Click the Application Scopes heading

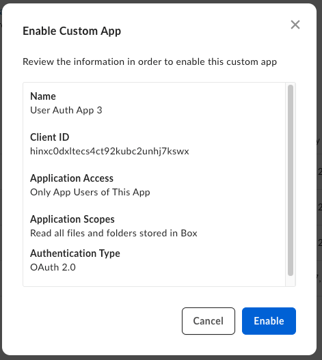tap(72, 219)
